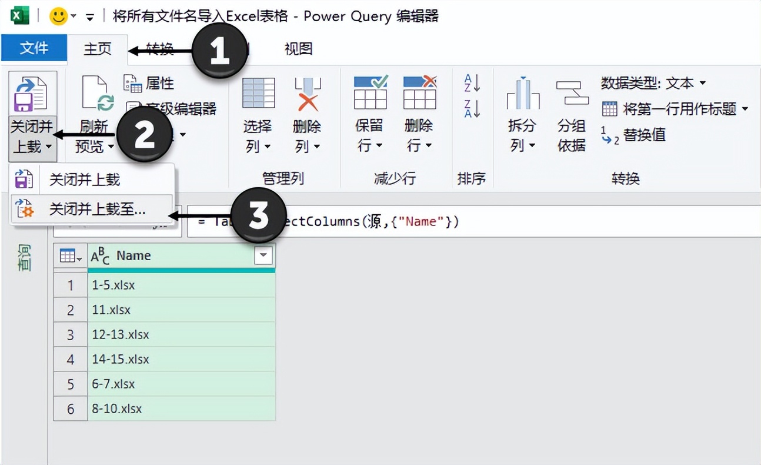This screenshot has height=465, width=761.
Task: Click the 保留行 keep rows icon
Action: [370, 92]
